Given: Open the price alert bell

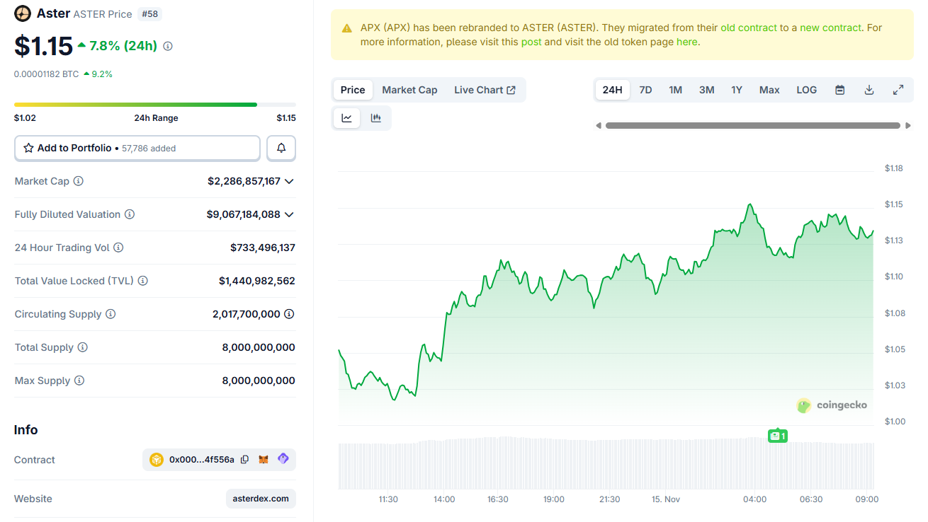Looking at the screenshot, I should tap(281, 148).
